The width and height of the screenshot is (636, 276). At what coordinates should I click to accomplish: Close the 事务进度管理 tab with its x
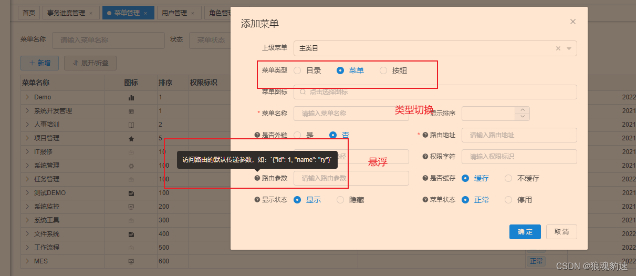pos(91,13)
